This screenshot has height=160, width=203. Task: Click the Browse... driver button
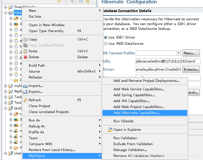coord(191,69)
